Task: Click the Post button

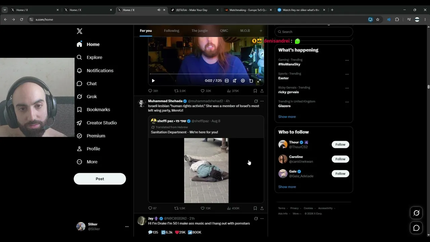Action: tap(100, 179)
